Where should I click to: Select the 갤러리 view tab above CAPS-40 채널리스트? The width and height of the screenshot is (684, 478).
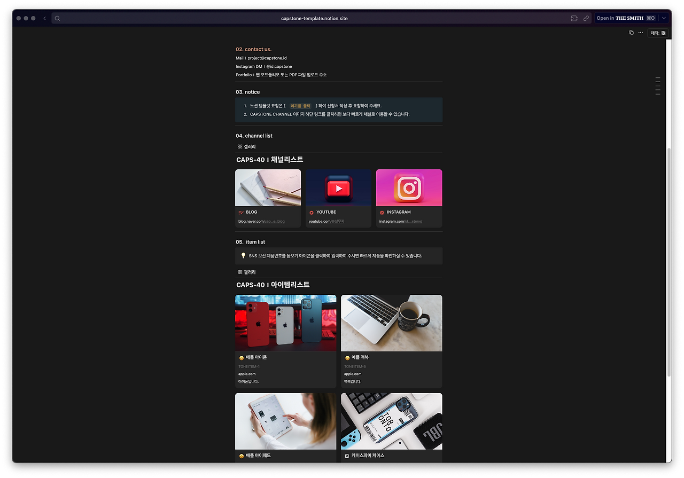click(247, 146)
